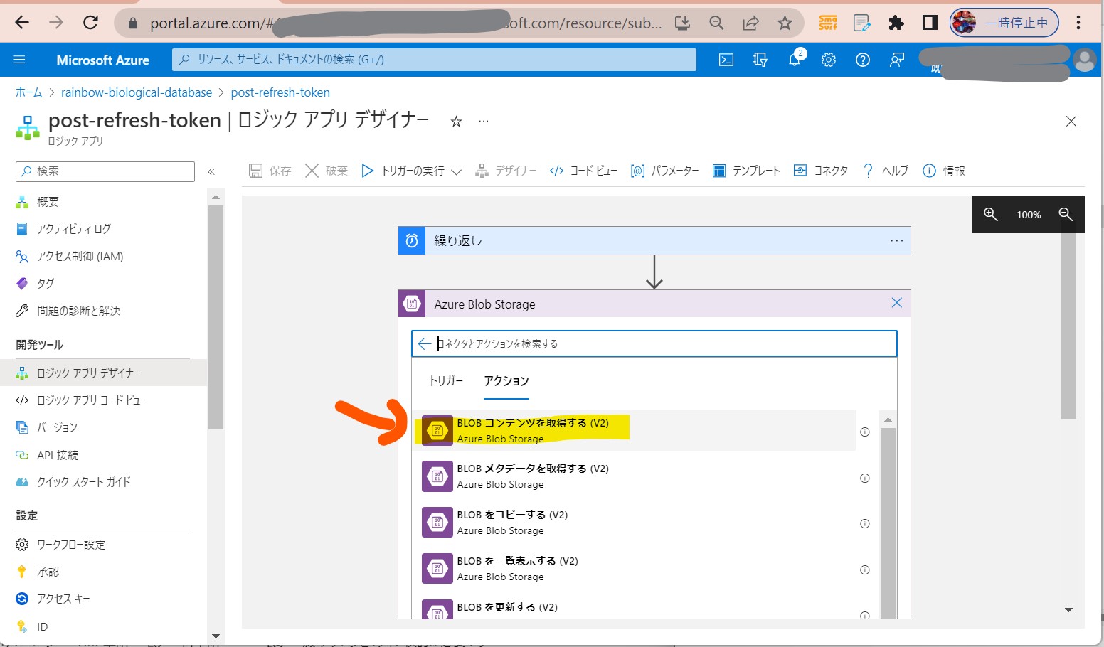Open post-refresh-token breadcrumb link

[x=280, y=92]
